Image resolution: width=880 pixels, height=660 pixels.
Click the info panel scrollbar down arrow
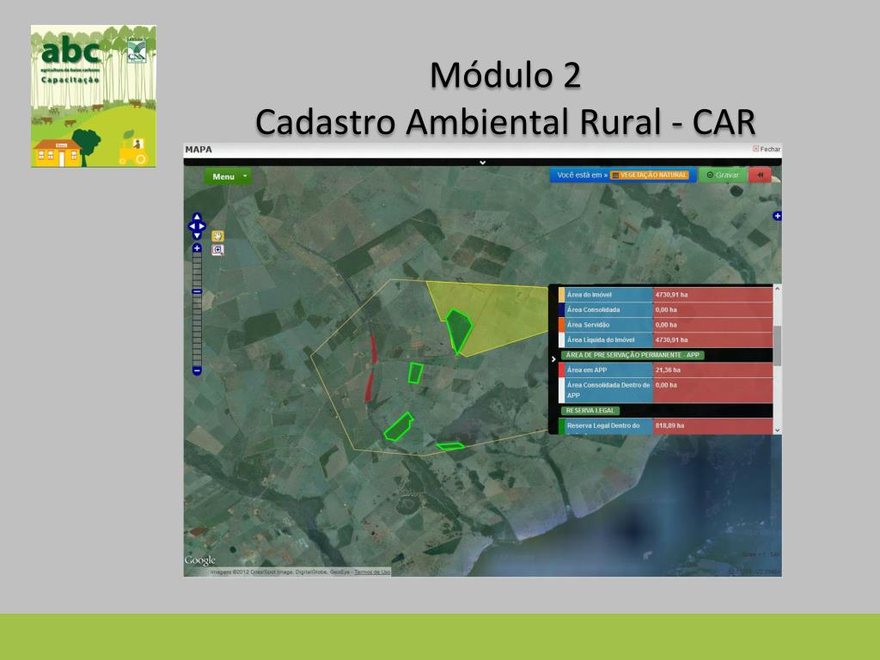[777, 431]
